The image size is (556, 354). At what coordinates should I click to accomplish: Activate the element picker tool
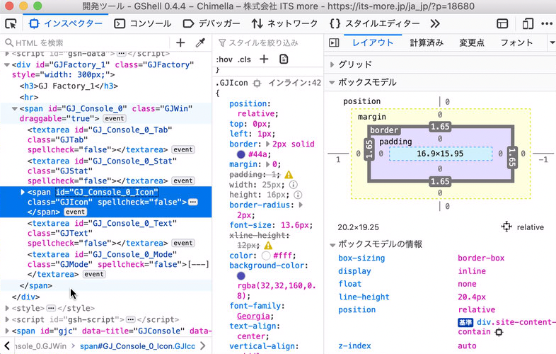11,23
